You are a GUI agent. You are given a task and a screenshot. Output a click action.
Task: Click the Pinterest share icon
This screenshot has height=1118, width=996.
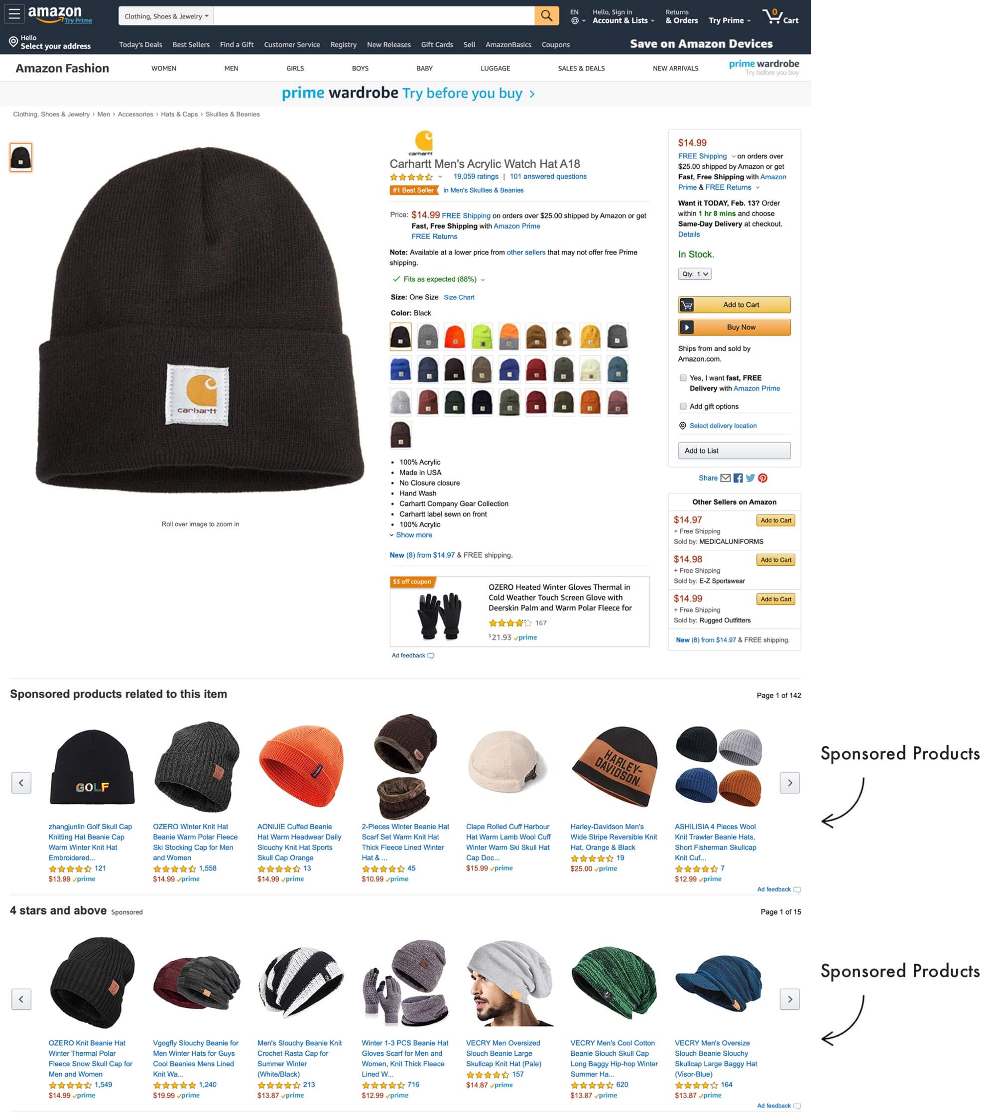coord(763,478)
